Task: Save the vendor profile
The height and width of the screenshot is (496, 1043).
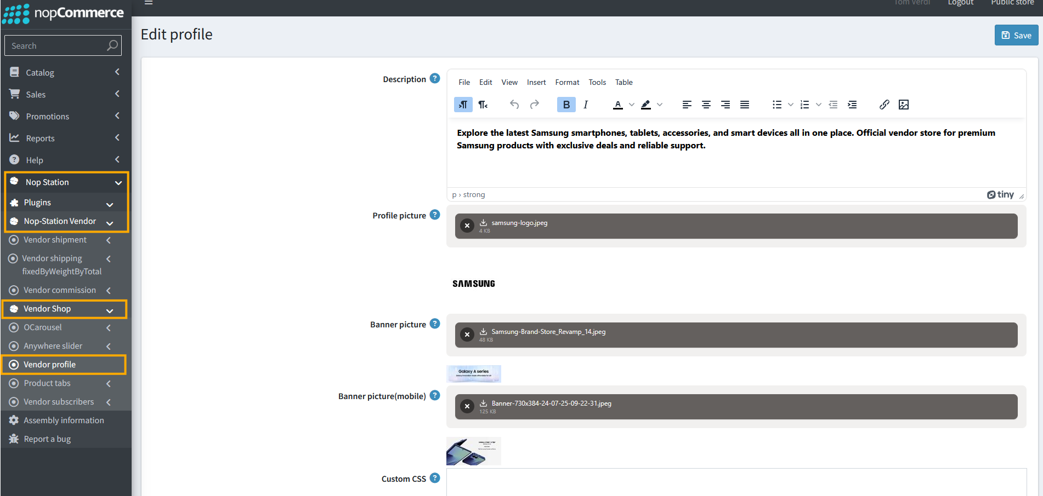Action: 1016,35
